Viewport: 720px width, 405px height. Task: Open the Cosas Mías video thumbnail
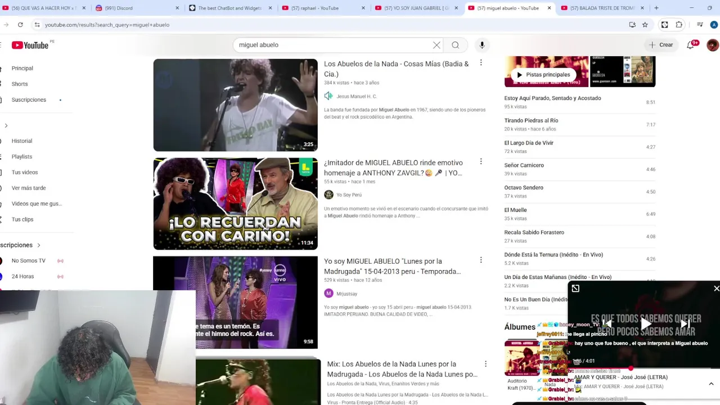(x=235, y=105)
